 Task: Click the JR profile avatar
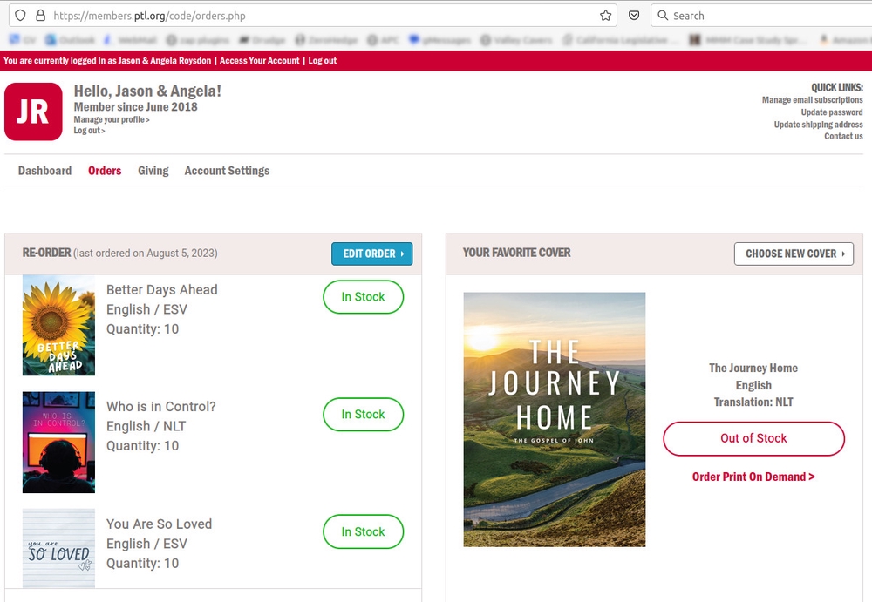coord(33,112)
